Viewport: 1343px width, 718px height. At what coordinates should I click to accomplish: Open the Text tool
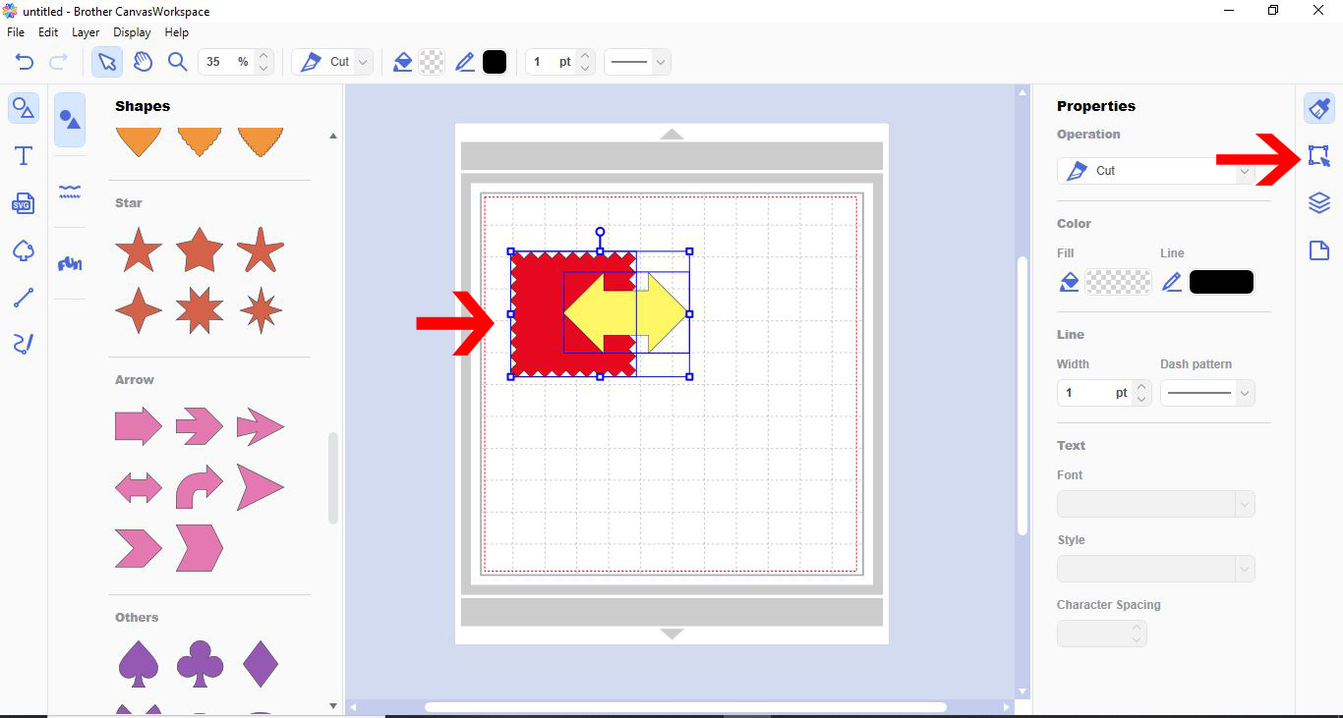[x=24, y=154]
